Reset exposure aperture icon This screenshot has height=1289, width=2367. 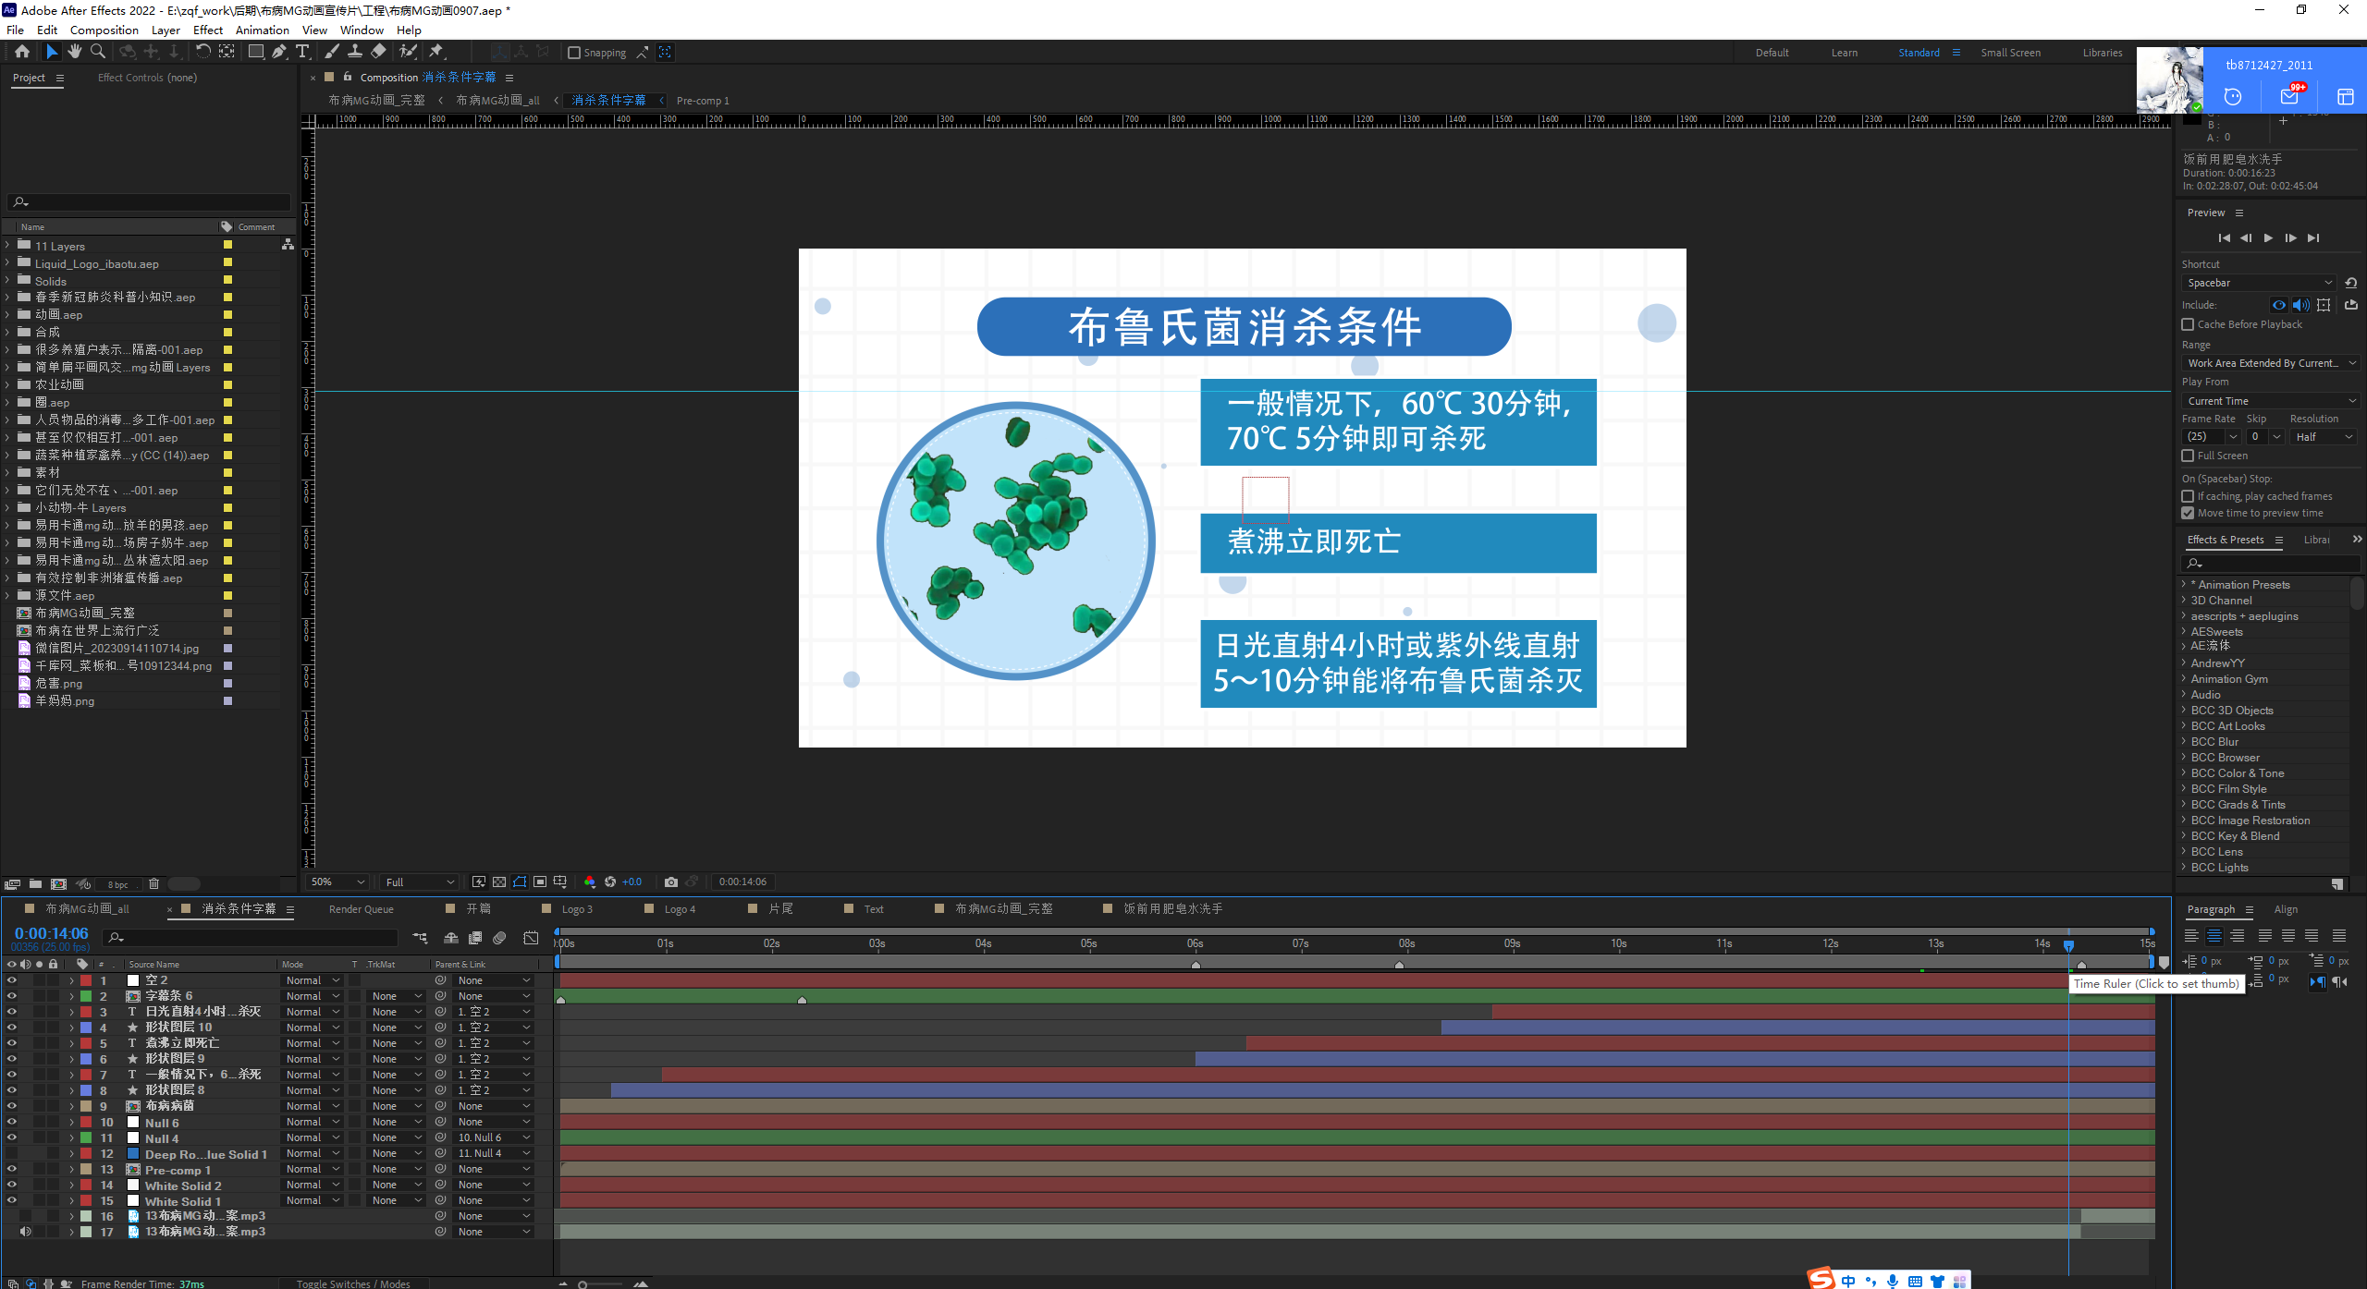(x=610, y=882)
